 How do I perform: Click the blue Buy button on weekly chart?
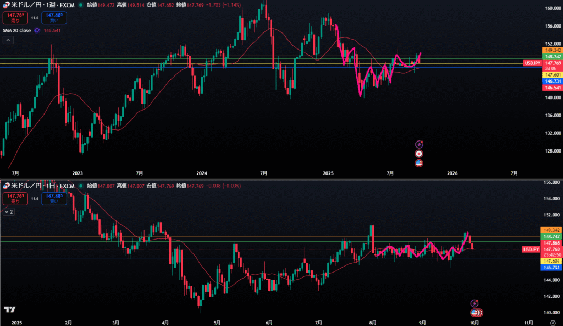pyautogui.click(x=53, y=17)
